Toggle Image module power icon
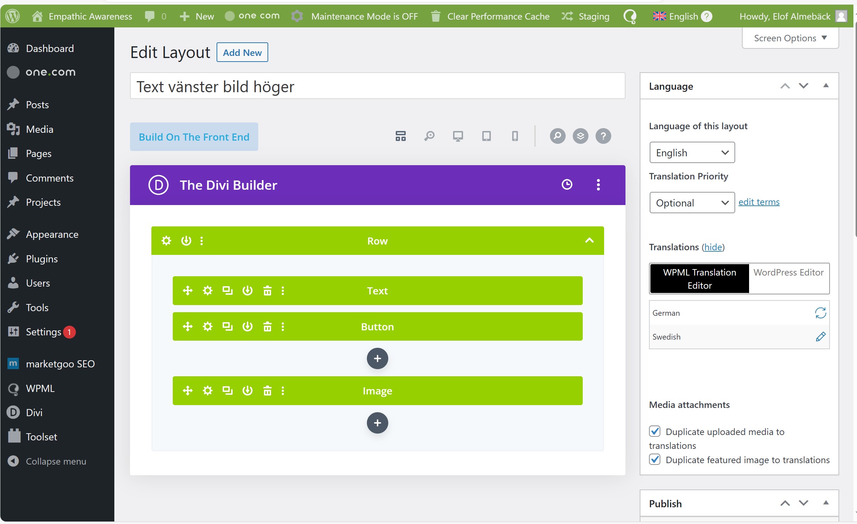Screen dimensions: 857x524 [x=247, y=391]
